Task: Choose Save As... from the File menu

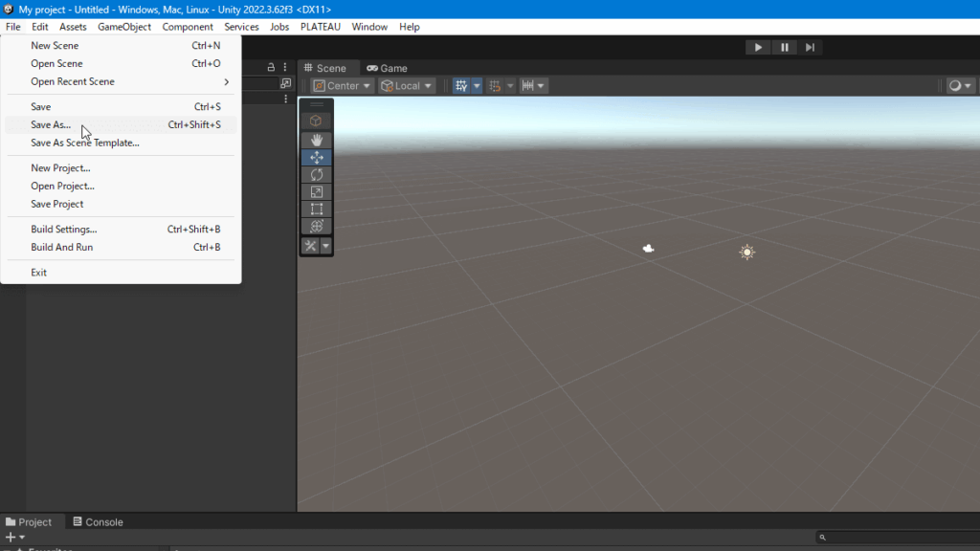Action: (51, 125)
